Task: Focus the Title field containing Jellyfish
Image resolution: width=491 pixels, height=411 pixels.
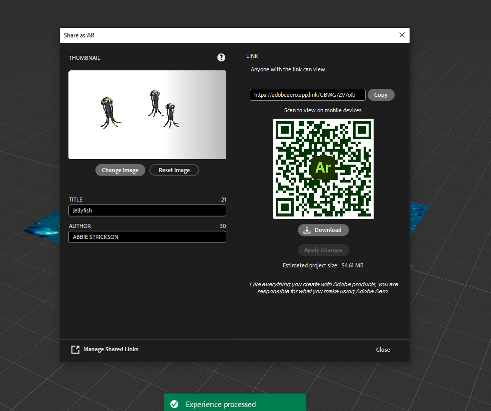Action: tap(147, 210)
